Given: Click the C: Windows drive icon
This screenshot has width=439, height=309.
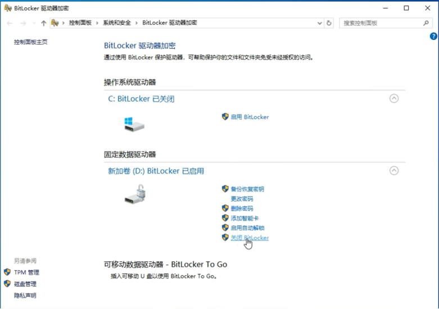Looking at the screenshot, I should [x=134, y=124].
